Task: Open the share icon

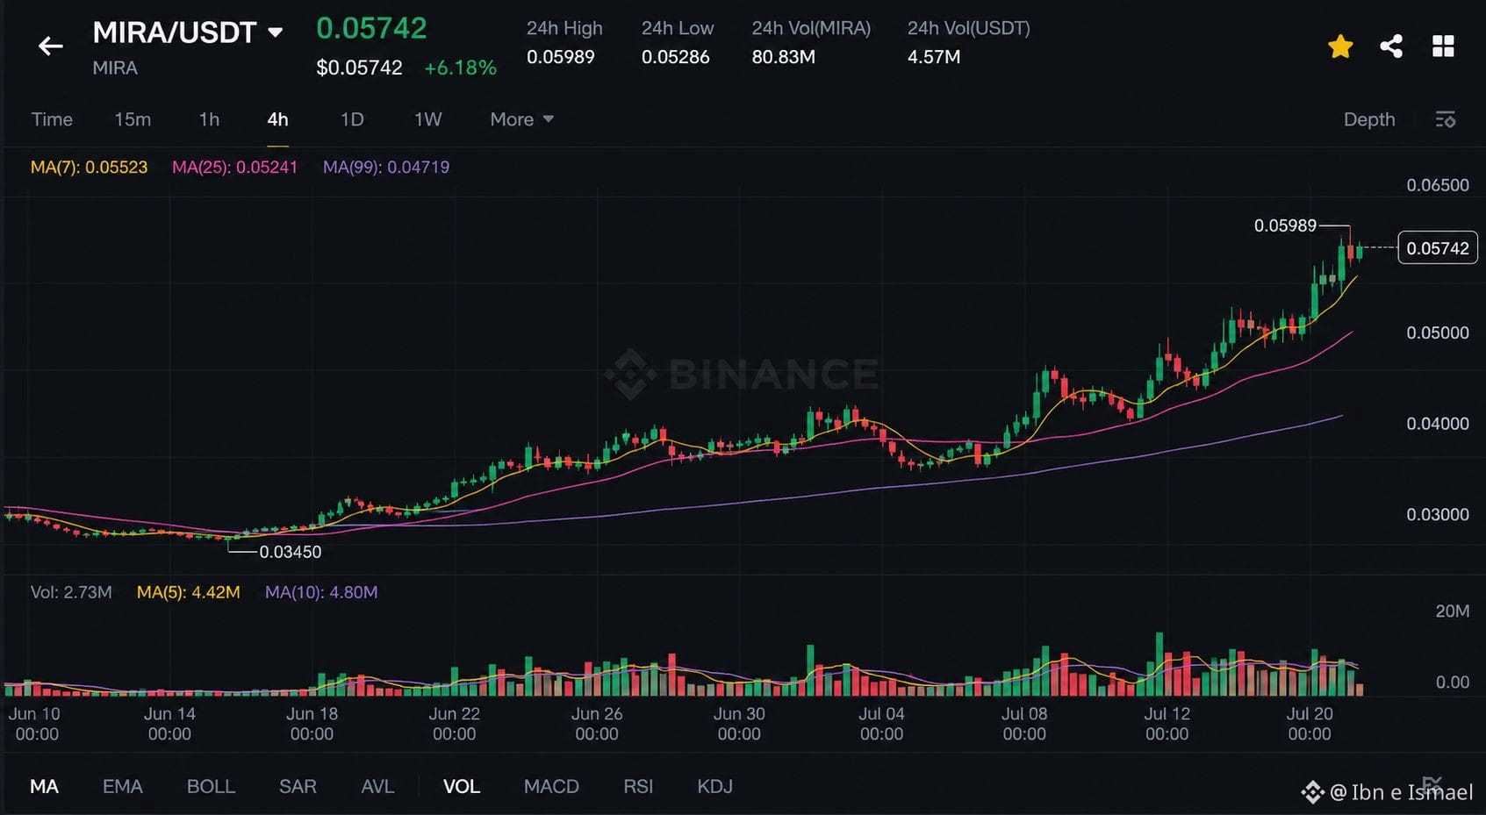Action: point(1391,46)
